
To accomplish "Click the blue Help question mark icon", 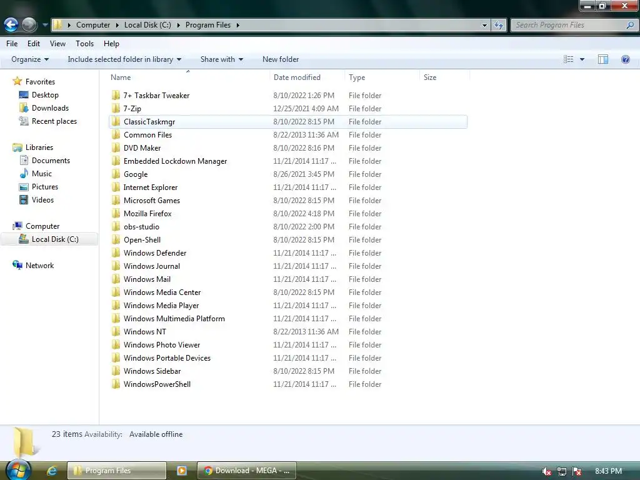I will pos(625,59).
